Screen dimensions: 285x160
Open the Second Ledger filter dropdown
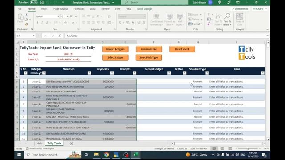(169, 73)
